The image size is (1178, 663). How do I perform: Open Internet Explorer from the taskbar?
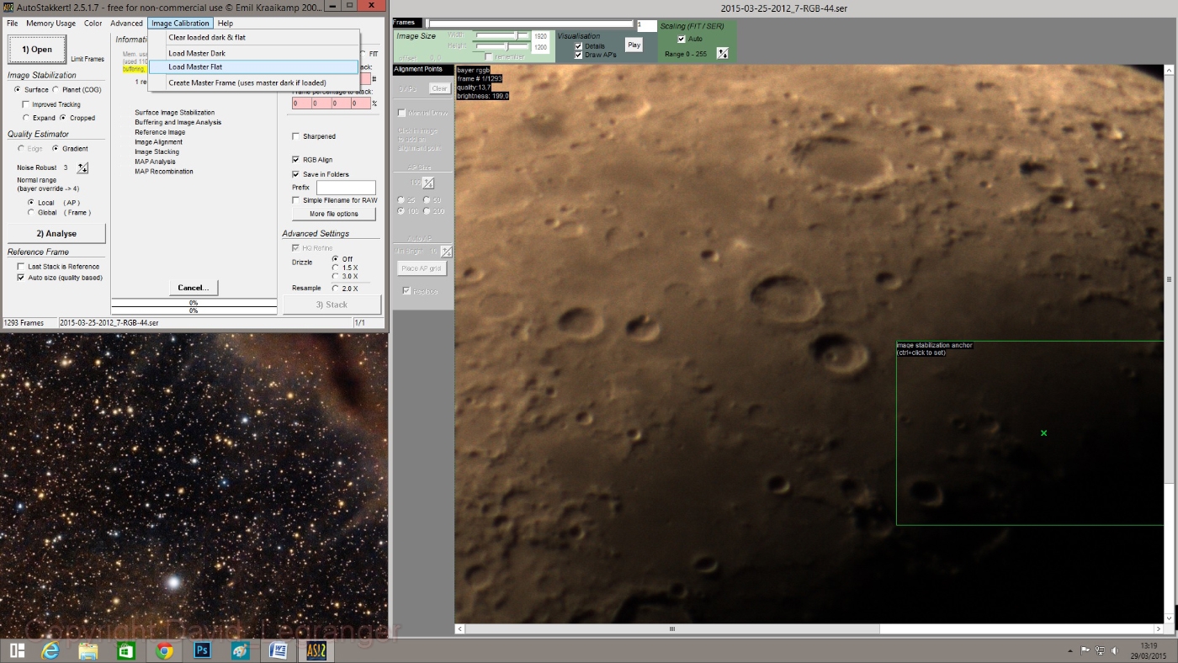point(51,650)
